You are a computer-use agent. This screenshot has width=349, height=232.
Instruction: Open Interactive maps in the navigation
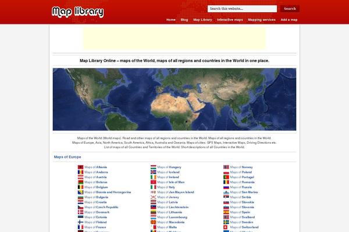tap(230, 20)
